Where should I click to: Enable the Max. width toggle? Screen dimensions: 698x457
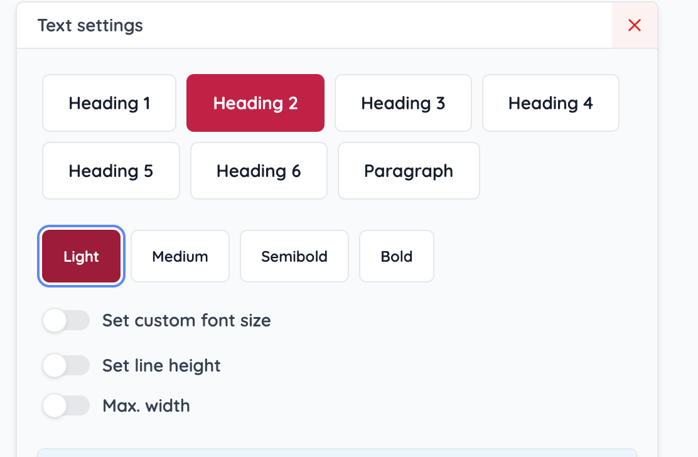tap(66, 406)
